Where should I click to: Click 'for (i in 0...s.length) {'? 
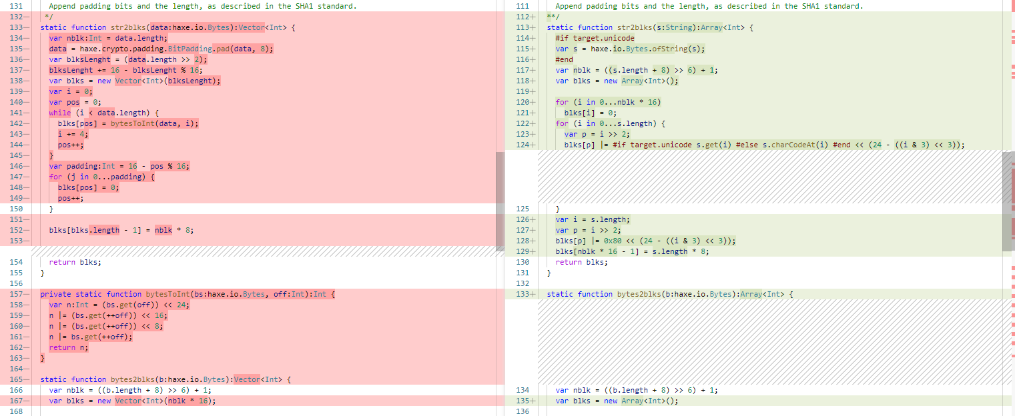pos(610,123)
